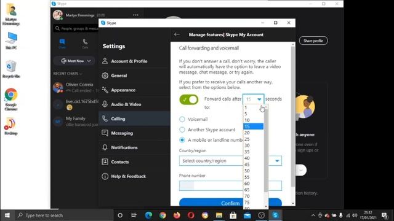
Task: Choose 5 seconds in the dropdown list
Action: click(253, 114)
